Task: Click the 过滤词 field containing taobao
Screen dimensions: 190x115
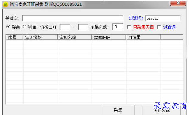Action: 163,18
